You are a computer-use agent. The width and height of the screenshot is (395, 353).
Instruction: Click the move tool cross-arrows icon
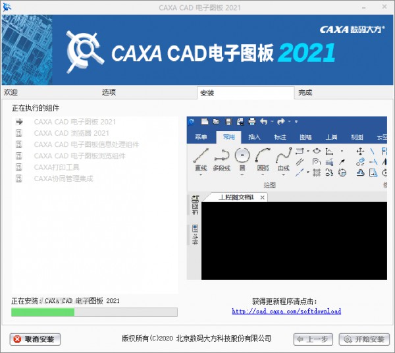[360, 150]
